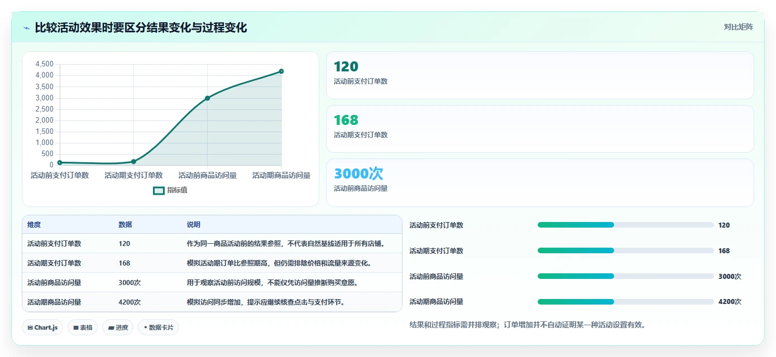Click table row cell 活动前支付订单数
776x357 pixels.
point(54,244)
